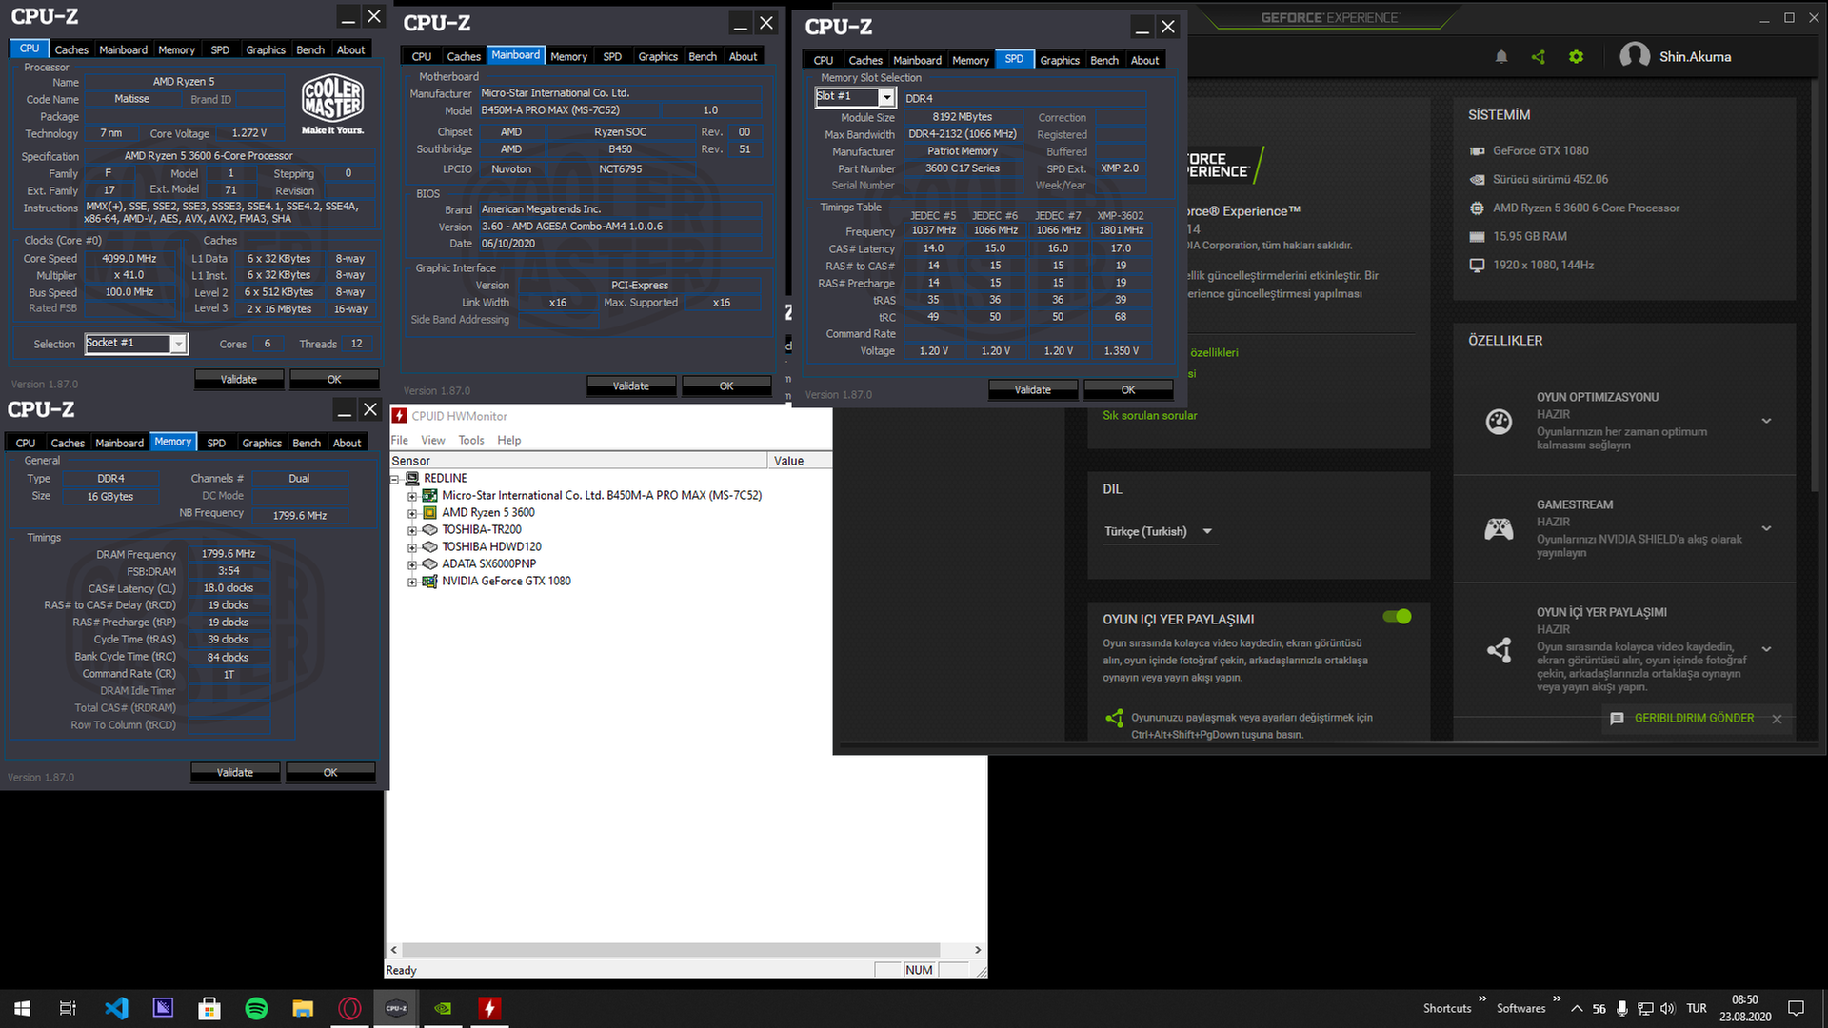Image resolution: width=1828 pixels, height=1028 pixels.
Task: Open About tab in Memory CPU-Z window
Action: (347, 443)
